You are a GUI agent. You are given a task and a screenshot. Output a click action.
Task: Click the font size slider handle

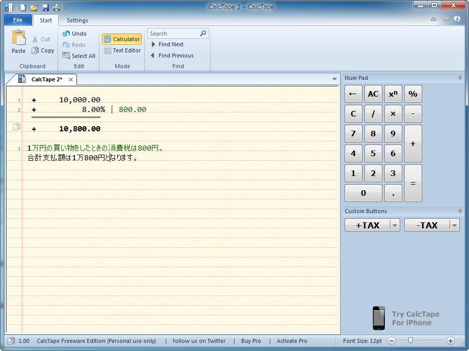click(411, 340)
